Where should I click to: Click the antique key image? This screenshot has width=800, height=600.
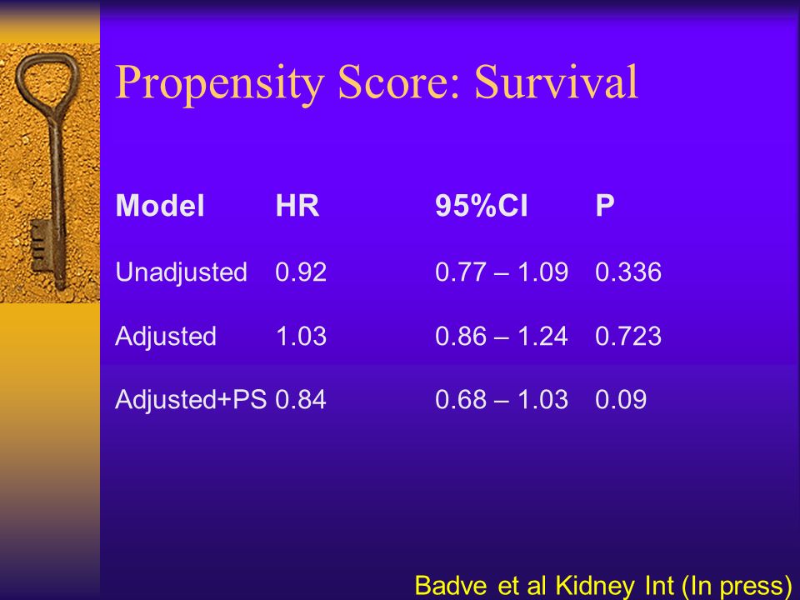coord(49,173)
